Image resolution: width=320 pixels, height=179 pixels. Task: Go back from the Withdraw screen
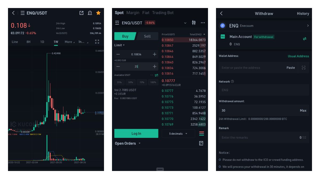pyautogui.click(x=221, y=13)
